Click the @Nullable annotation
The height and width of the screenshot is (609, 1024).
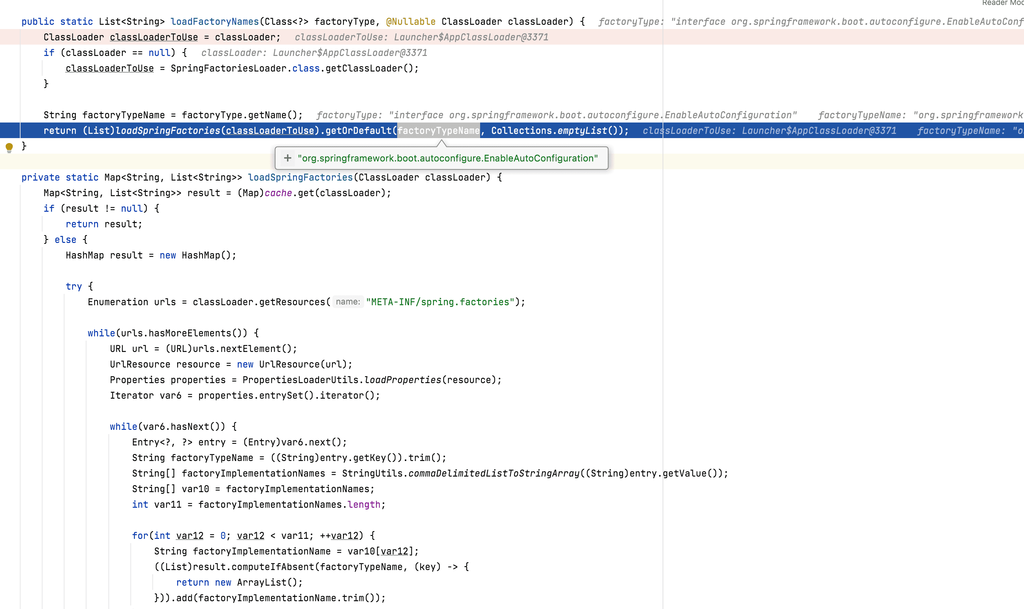411,21
